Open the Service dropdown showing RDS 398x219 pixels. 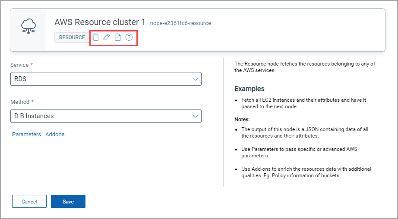(x=106, y=79)
